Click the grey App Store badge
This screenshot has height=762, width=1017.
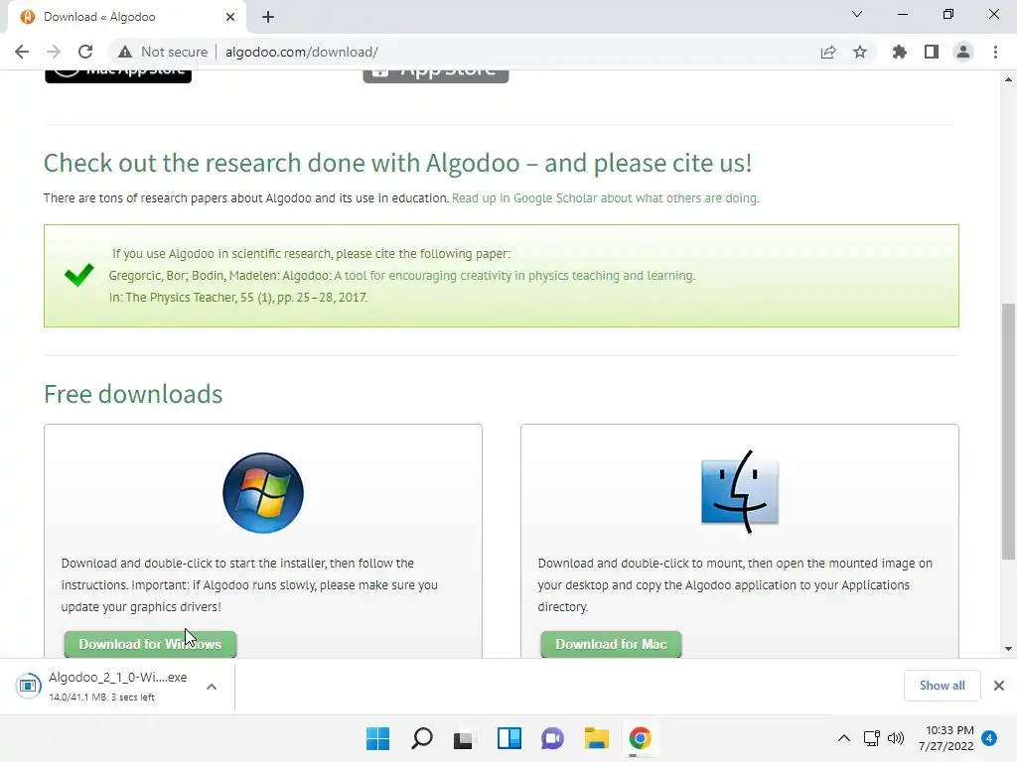[x=435, y=75]
